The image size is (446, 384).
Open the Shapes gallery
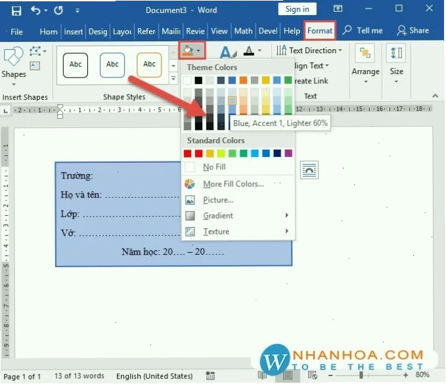pyautogui.click(x=13, y=66)
